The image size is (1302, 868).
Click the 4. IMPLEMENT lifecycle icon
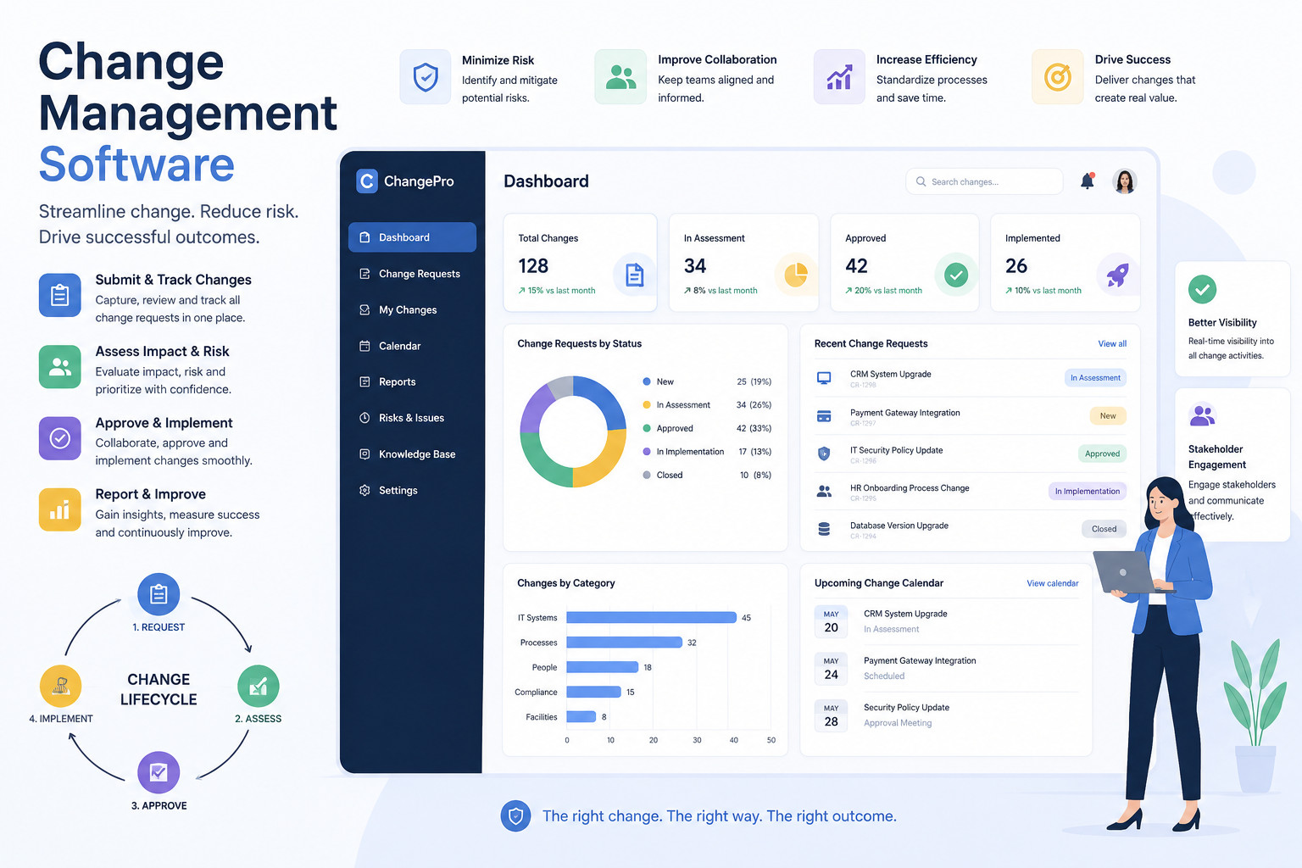pos(61,687)
